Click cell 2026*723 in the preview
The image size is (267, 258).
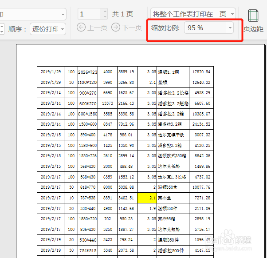pyautogui.click(x=88, y=72)
